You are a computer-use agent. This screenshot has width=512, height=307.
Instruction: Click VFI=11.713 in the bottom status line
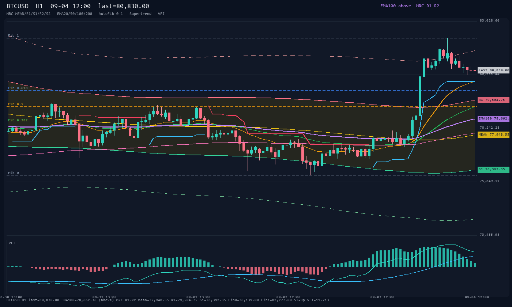tap(318, 300)
